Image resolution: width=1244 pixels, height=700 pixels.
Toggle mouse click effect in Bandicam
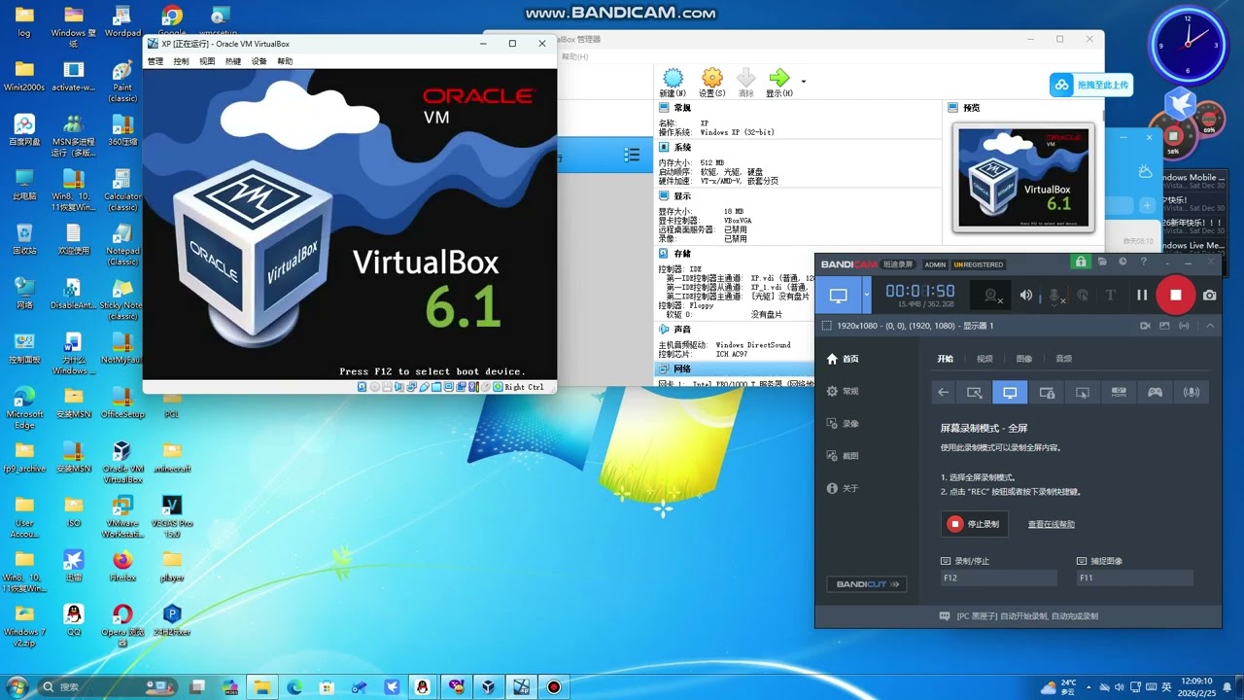tap(1083, 295)
